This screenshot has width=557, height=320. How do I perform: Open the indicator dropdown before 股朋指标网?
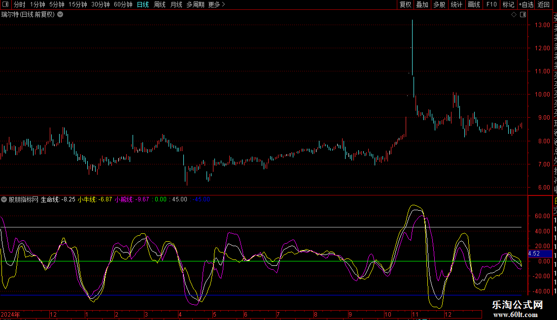coord(4,199)
